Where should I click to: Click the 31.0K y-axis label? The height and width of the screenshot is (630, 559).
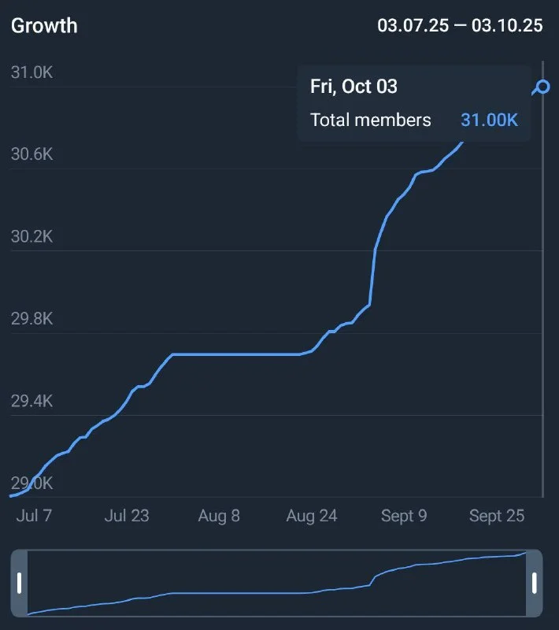31,72
